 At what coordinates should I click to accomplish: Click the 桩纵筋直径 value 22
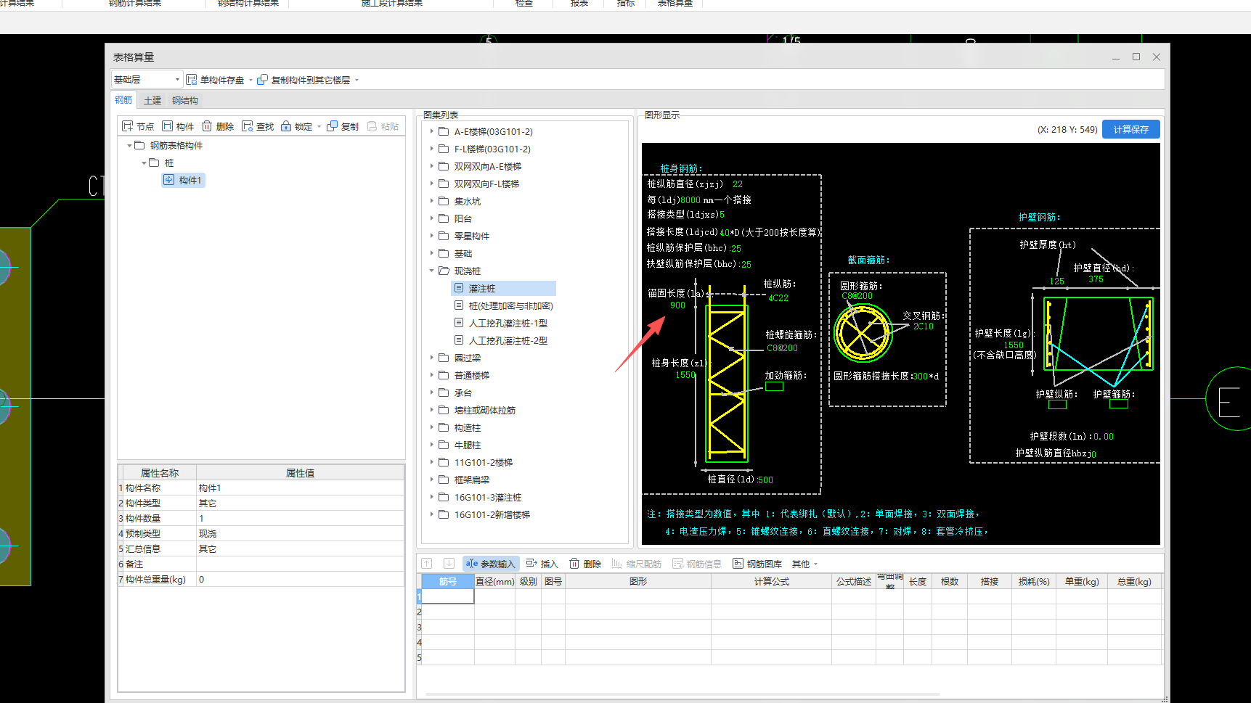738,184
